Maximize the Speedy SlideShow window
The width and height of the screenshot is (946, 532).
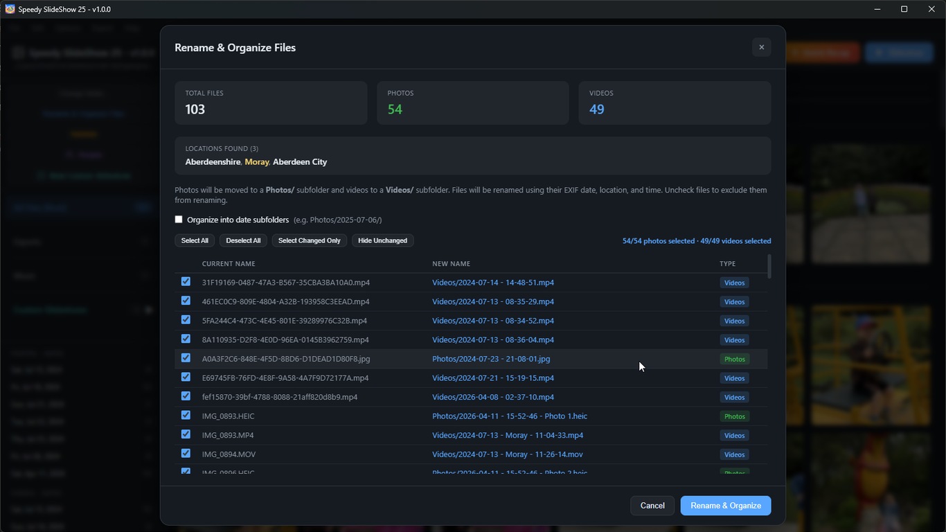point(904,9)
